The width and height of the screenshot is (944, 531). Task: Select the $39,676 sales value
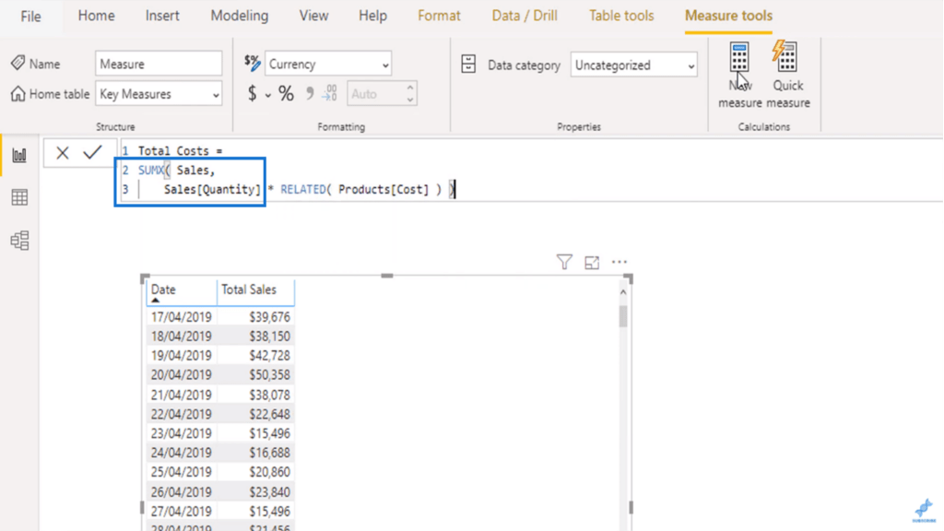tap(270, 317)
